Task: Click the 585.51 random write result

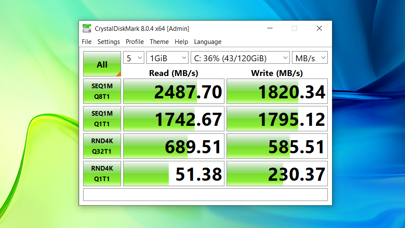Action: click(x=277, y=146)
